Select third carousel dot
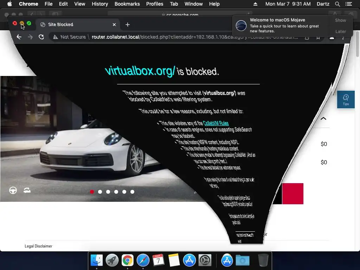 pos(108,192)
